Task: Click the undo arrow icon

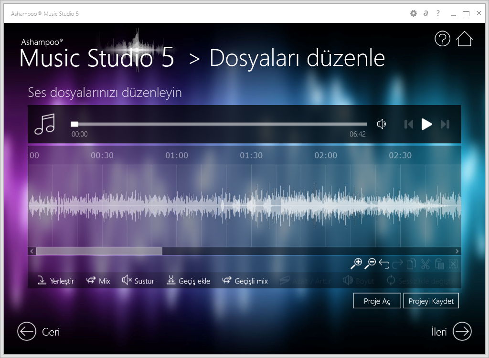Action: click(384, 263)
